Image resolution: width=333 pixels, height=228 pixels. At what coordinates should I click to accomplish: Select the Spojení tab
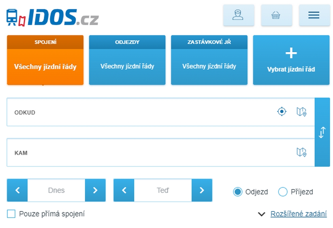45,60
